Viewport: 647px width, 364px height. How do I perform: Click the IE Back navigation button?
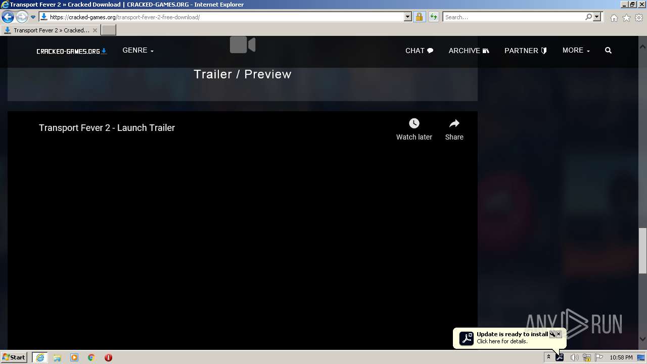(x=8, y=17)
